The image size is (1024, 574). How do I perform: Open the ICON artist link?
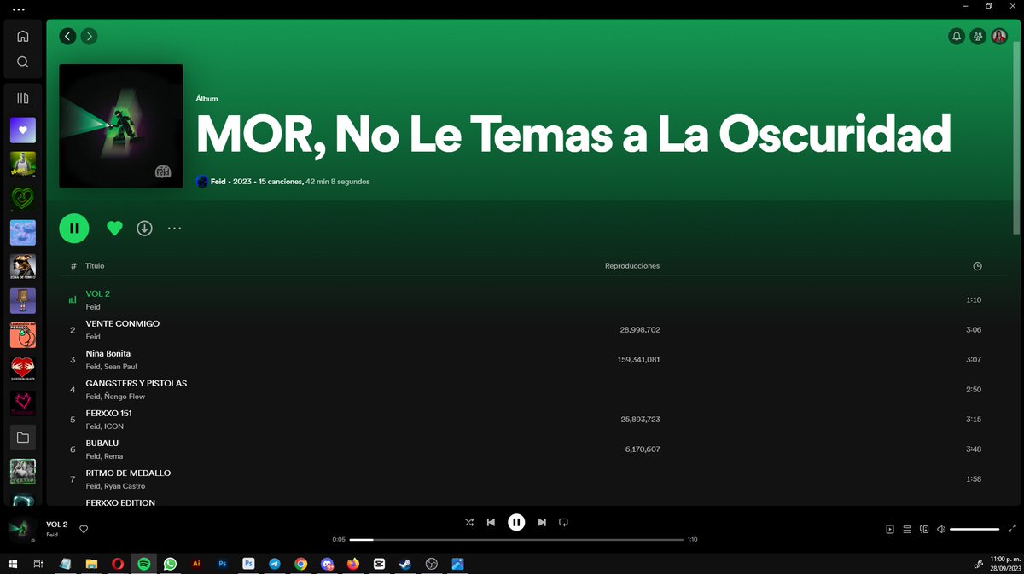point(113,426)
